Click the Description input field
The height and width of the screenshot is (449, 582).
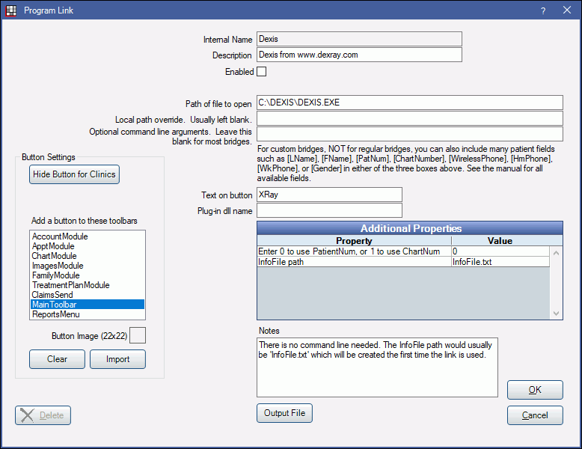pyautogui.click(x=359, y=55)
